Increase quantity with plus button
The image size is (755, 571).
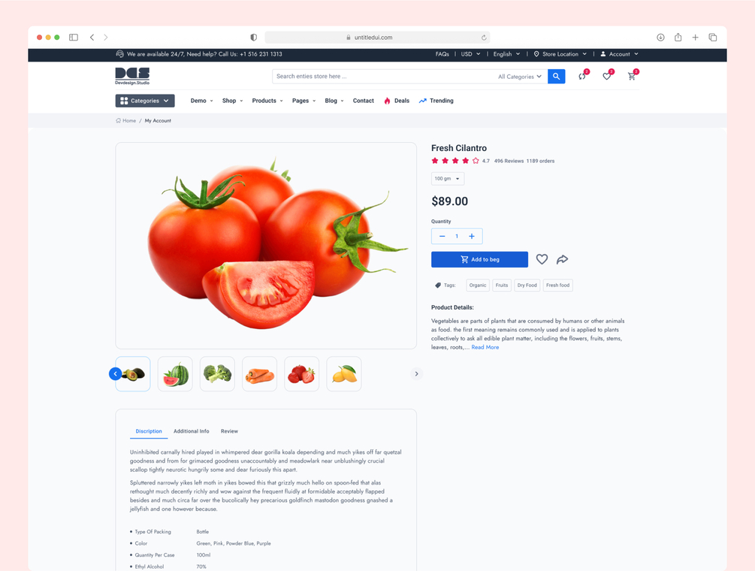472,237
